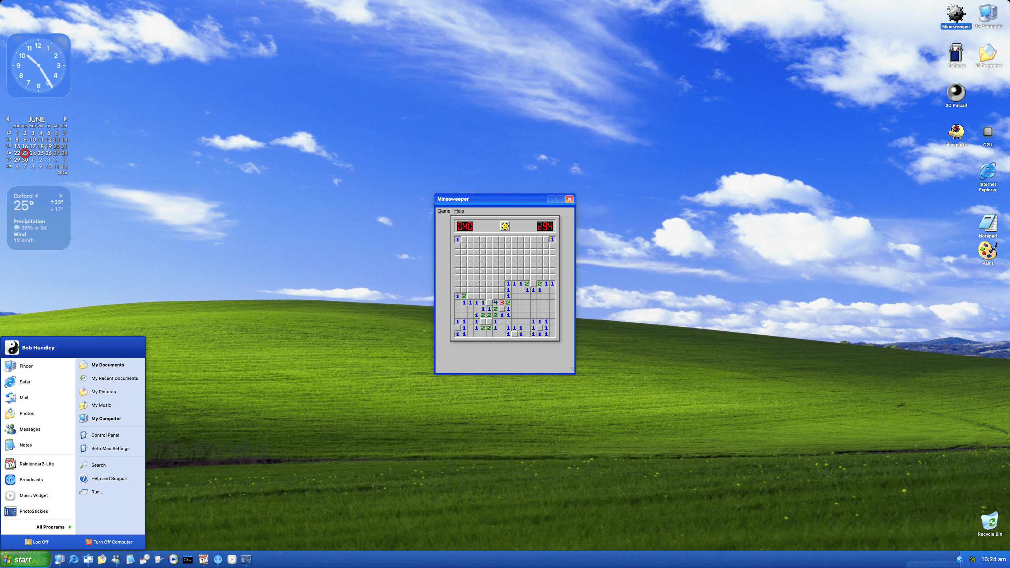The width and height of the screenshot is (1010, 568).
Task: Launch Broadcasts from the Start menu
Action: pos(38,480)
